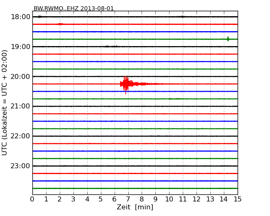
Task: Click the Zeit [min] x-axis label
Action: 135,207
